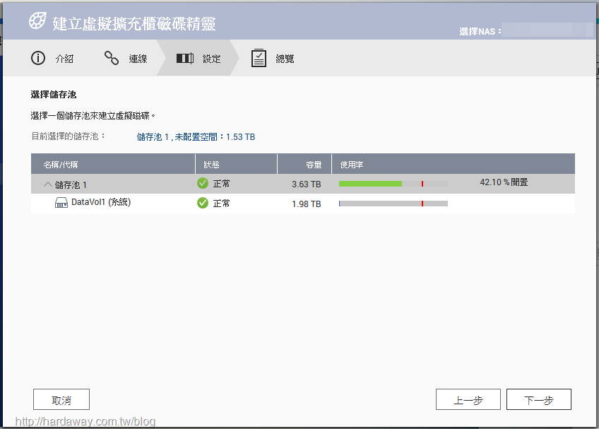599x429 pixels.
Task: Click the 選擇儲存池 heading
Action: point(54,95)
